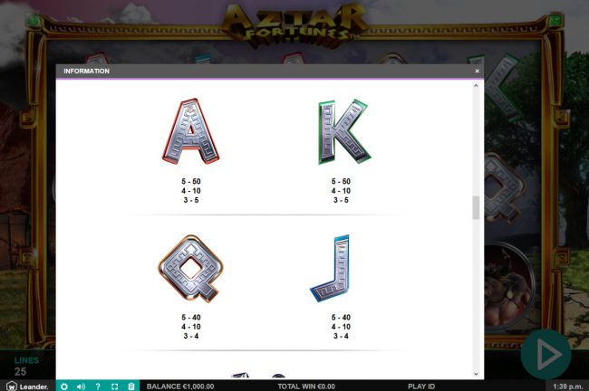Viewport: 589px width, 391px height.
Task: Click the LINES 25 indicator
Action: 26,367
